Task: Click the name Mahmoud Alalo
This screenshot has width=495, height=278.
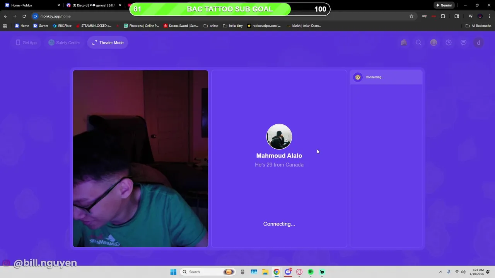Action: click(x=279, y=156)
